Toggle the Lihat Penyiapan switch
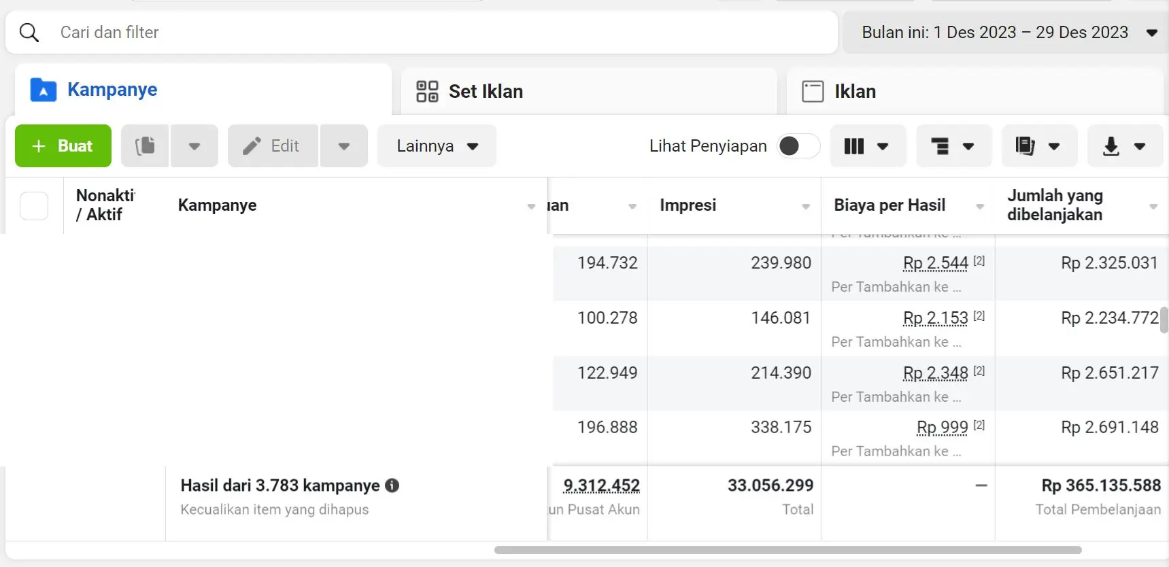Screen dimensions: 1169x567 (798, 145)
